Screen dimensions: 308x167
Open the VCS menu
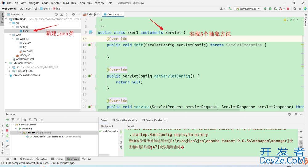coord(90,3)
